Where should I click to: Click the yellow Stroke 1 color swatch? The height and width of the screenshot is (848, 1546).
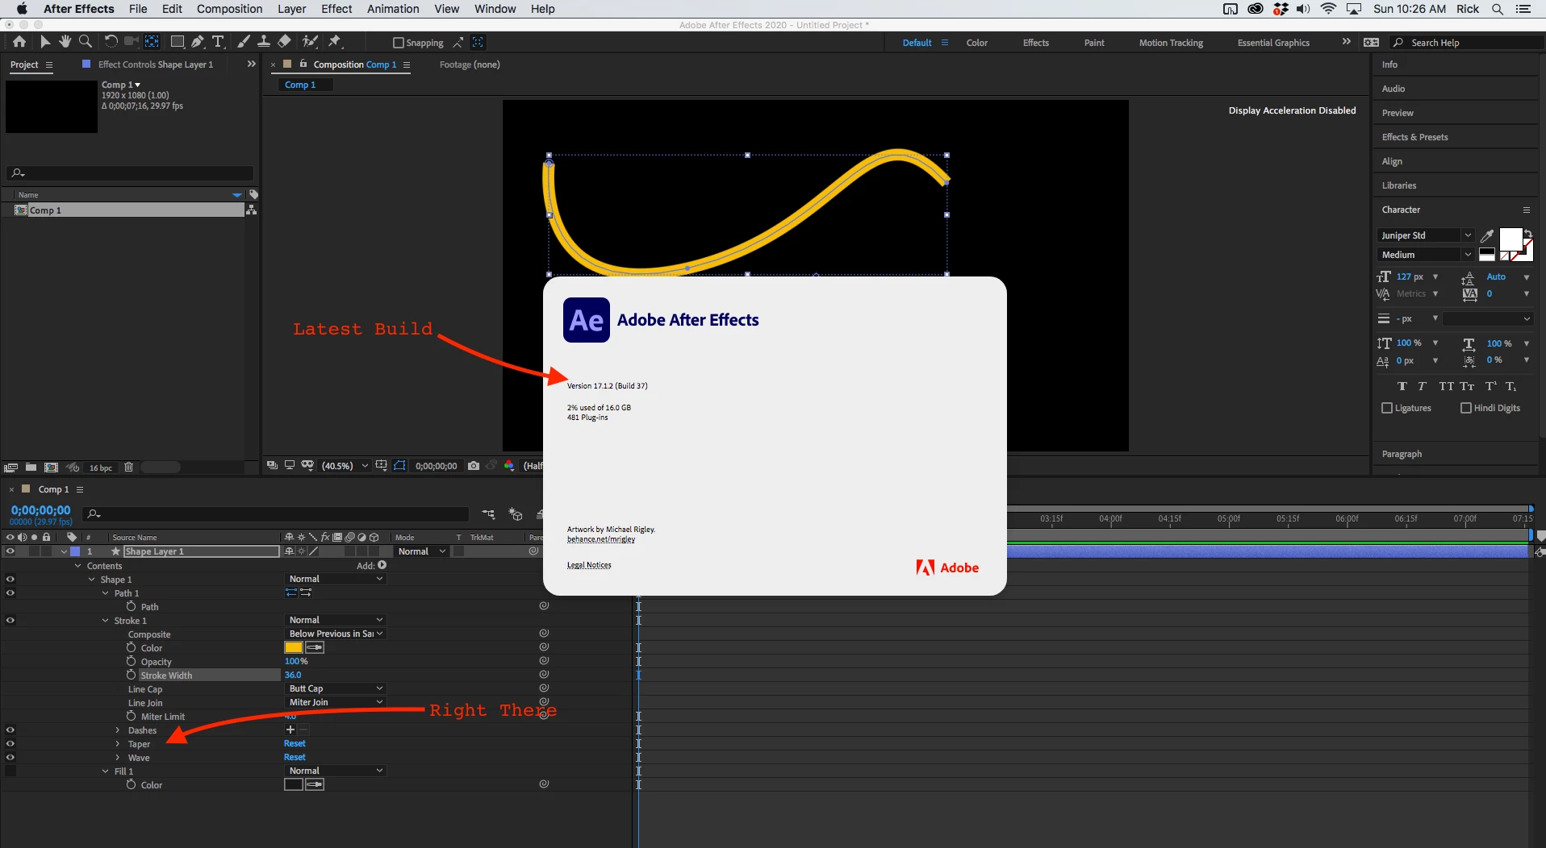[x=294, y=648]
